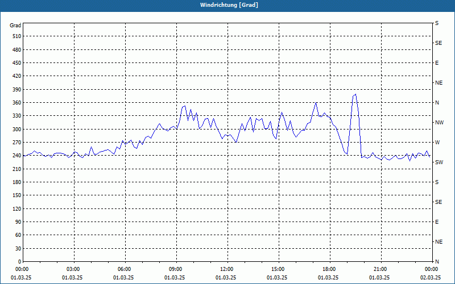The image size is (455, 284).
Task: Click the 420 y-axis value
Action: coord(17,76)
